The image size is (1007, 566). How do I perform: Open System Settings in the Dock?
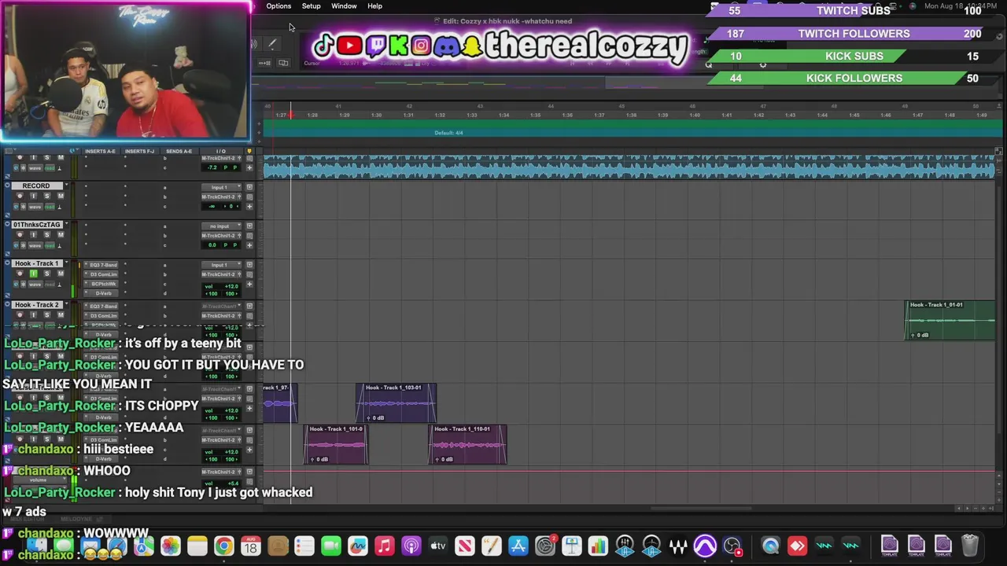[544, 546]
